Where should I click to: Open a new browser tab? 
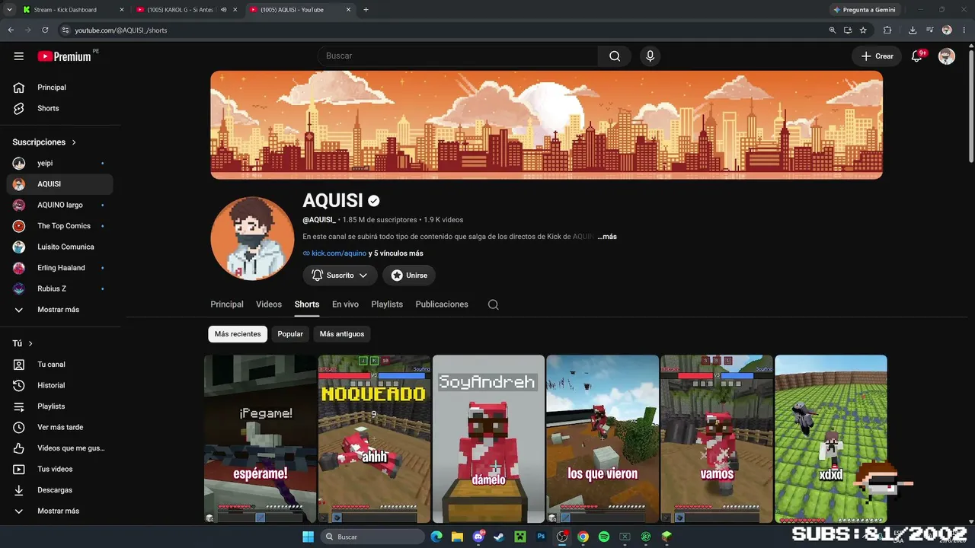pos(366,10)
